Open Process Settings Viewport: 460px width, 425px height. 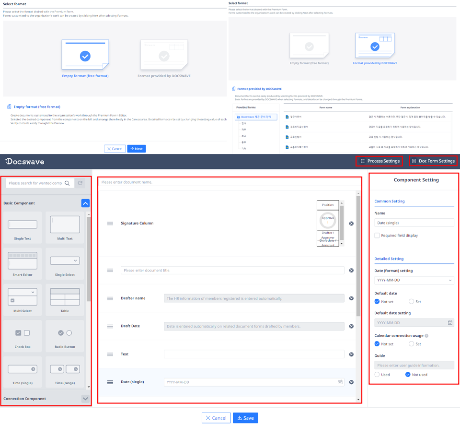pyautogui.click(x=379, y=161)
